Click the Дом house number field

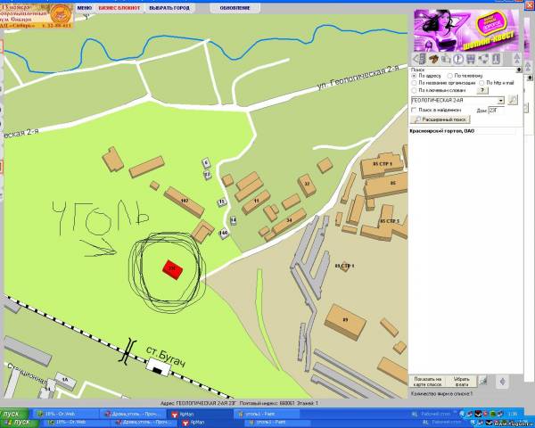496,111
